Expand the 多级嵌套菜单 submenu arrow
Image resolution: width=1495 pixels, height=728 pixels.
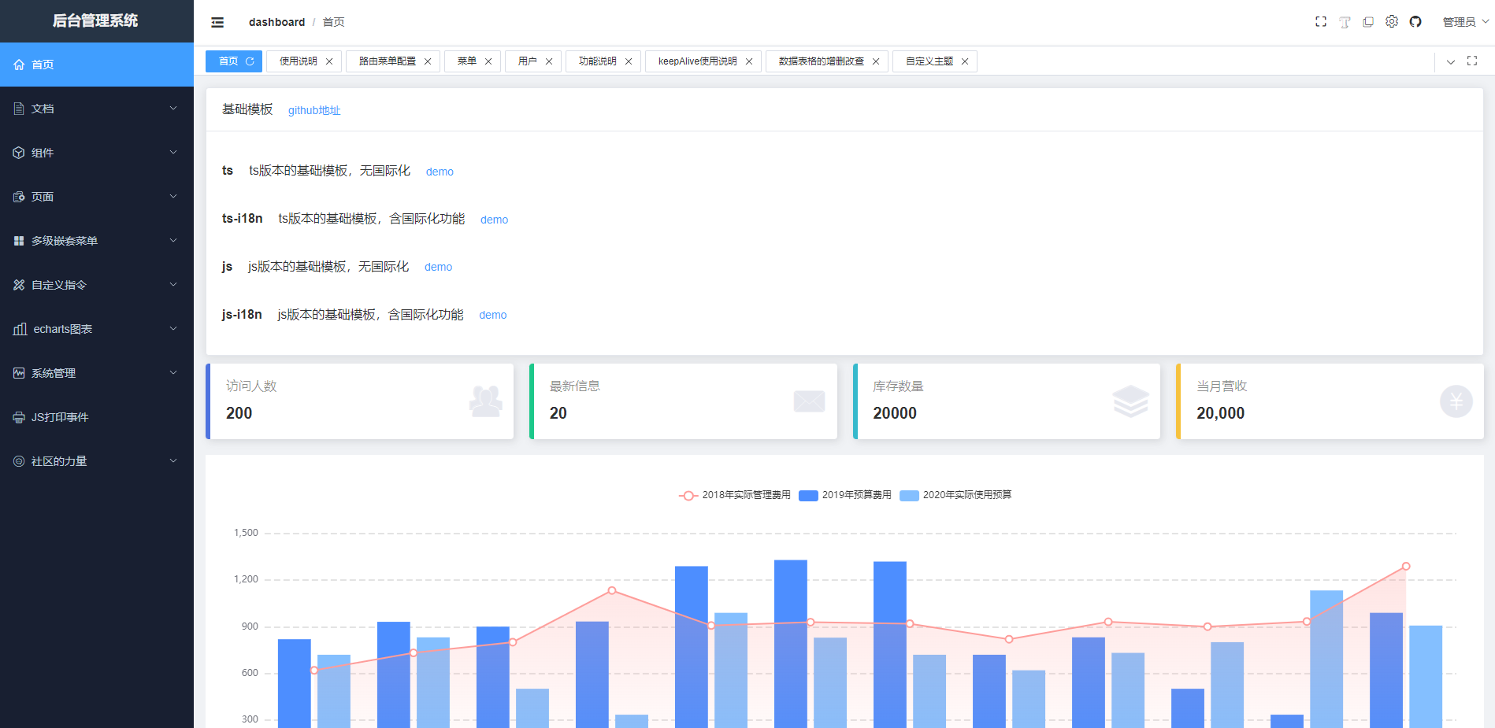(x=173, y=241)
